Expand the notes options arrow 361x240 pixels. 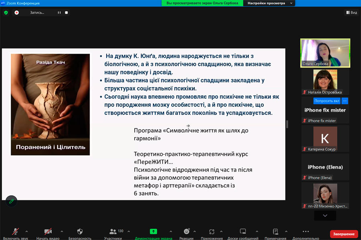click(x=286, y=232)
